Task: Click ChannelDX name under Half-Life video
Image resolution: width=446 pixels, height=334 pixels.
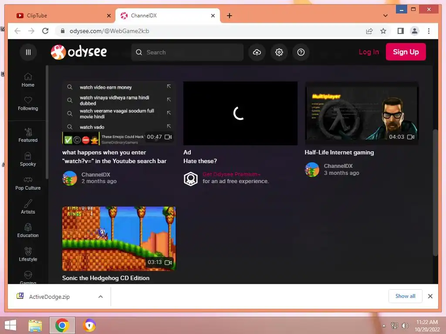Action: [x=338, y=166]
